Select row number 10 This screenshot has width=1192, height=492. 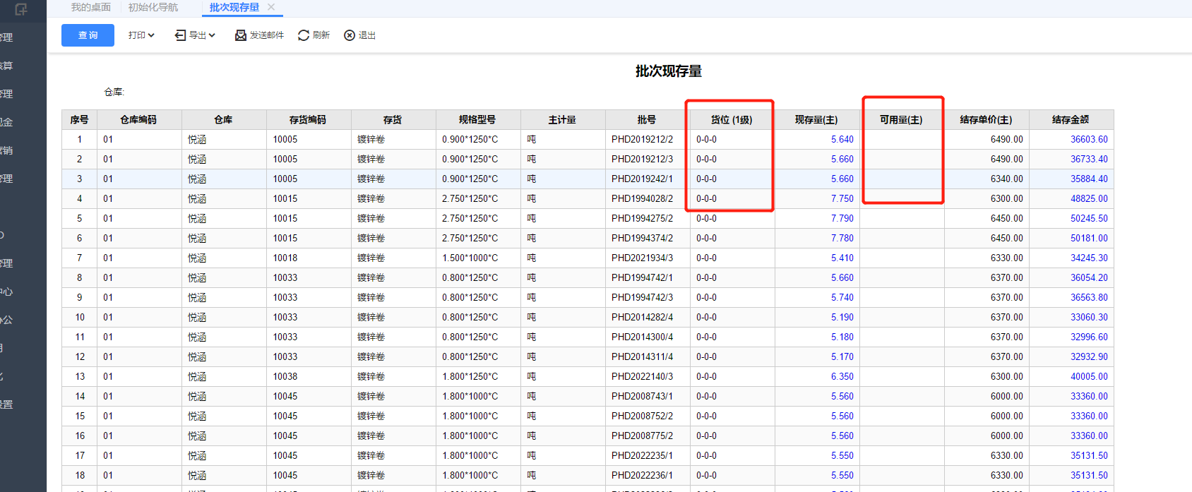pos(80,318)
